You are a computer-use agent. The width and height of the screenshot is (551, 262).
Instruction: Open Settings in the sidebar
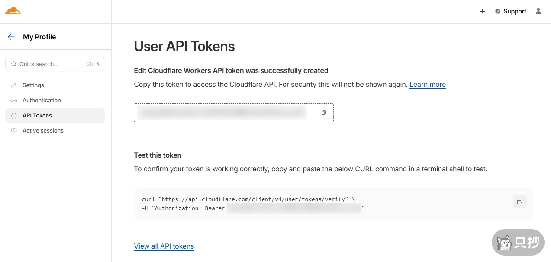33,85
